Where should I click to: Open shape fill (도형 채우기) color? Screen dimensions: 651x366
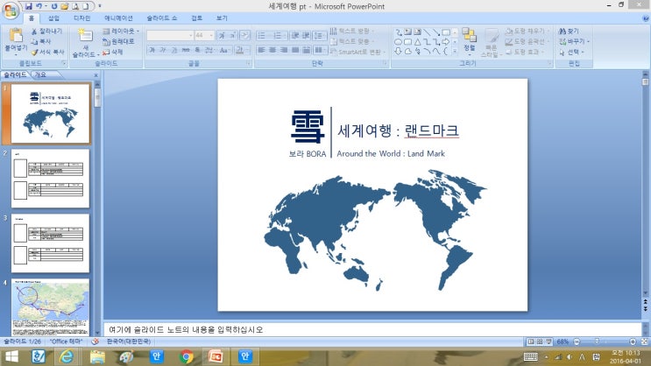527,32
